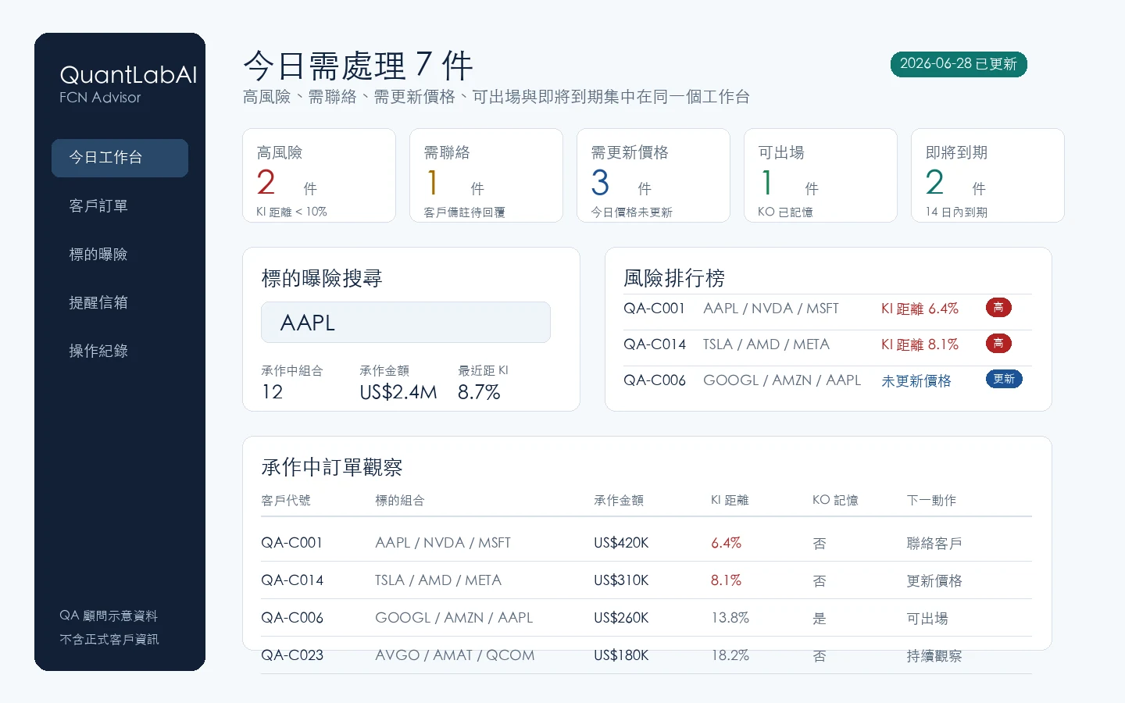Click the 承作中組合 value 12
The width and height of the screenshot is (1125, 703).
(x=272, y=392)
